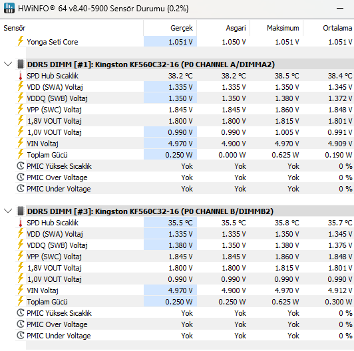
Task: Click DIMM #3 1,8V VOUT maximum 1.815 V
Action: (287, 268)
